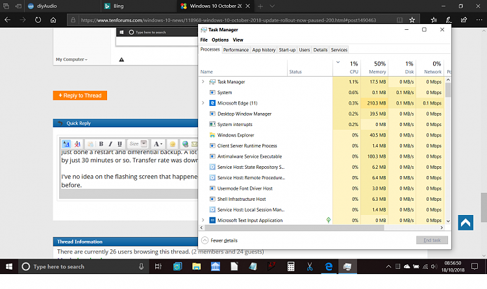This screenshot has width=487, height=289.
Task: Select the Antimalware Service Executable row
Action: pos(323,157)
